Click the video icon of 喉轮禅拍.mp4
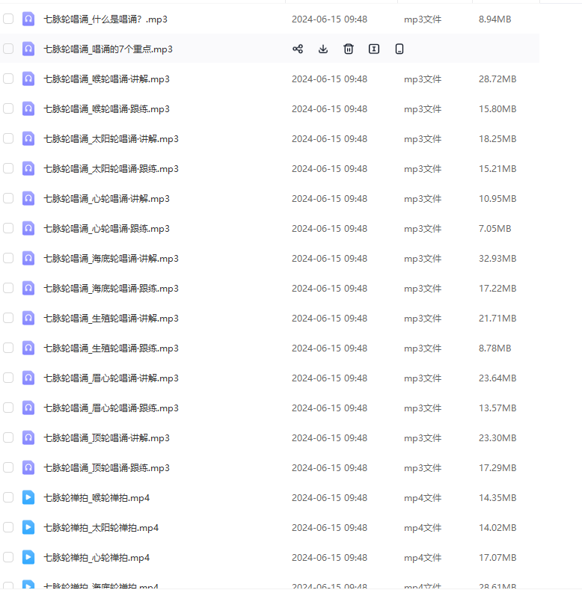The image size is (582, 593). [x=28, y=497]
